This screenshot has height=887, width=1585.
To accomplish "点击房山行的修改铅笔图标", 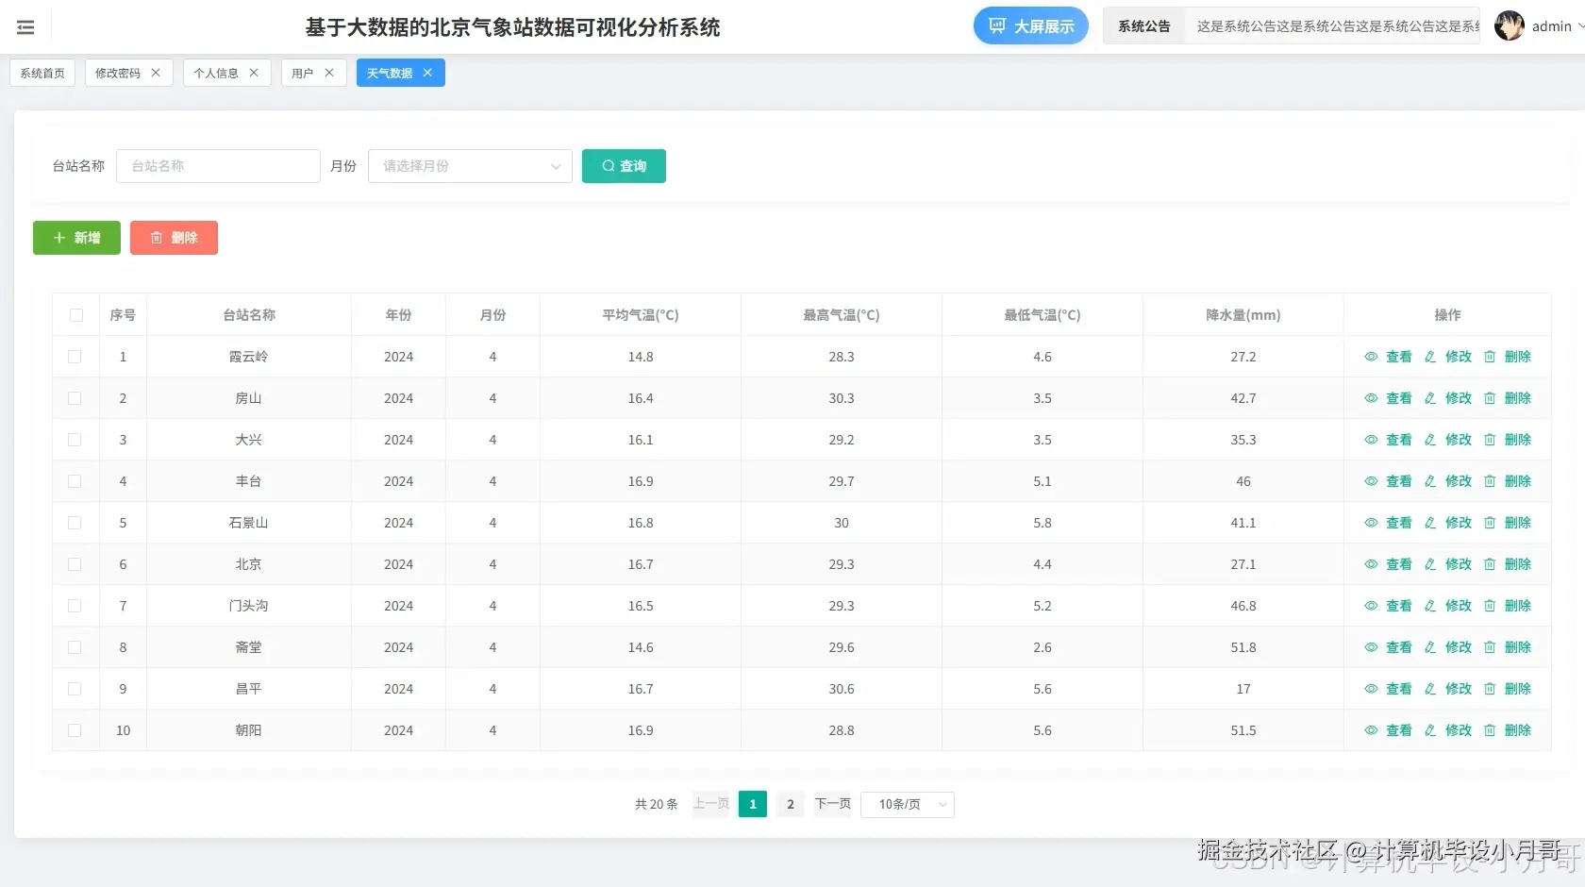I will click(x=1429, y=398).
